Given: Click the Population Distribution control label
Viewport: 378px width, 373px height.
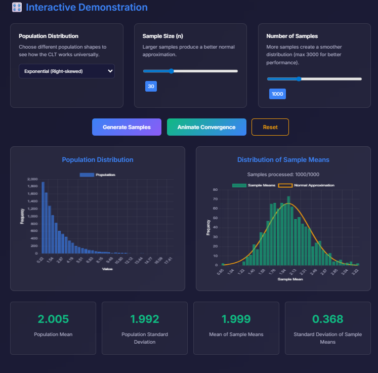Looking at the screenshot, I should click(x=49, y=36).
